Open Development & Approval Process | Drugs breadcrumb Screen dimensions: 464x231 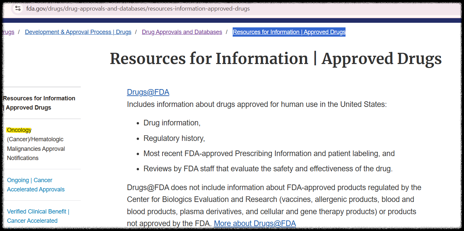click(78, 32)
